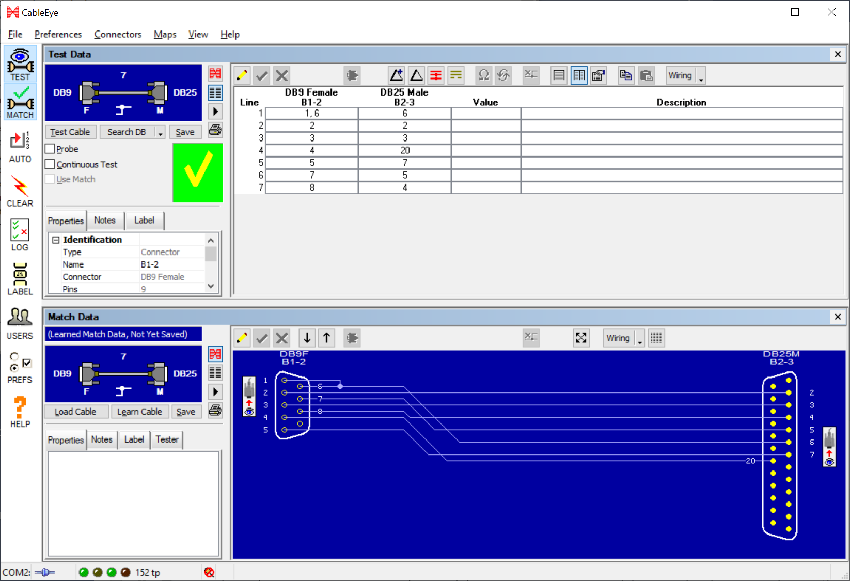
Task: Click the Test Data cable diagram thumbnail
Action: click(x=123, y=93)
